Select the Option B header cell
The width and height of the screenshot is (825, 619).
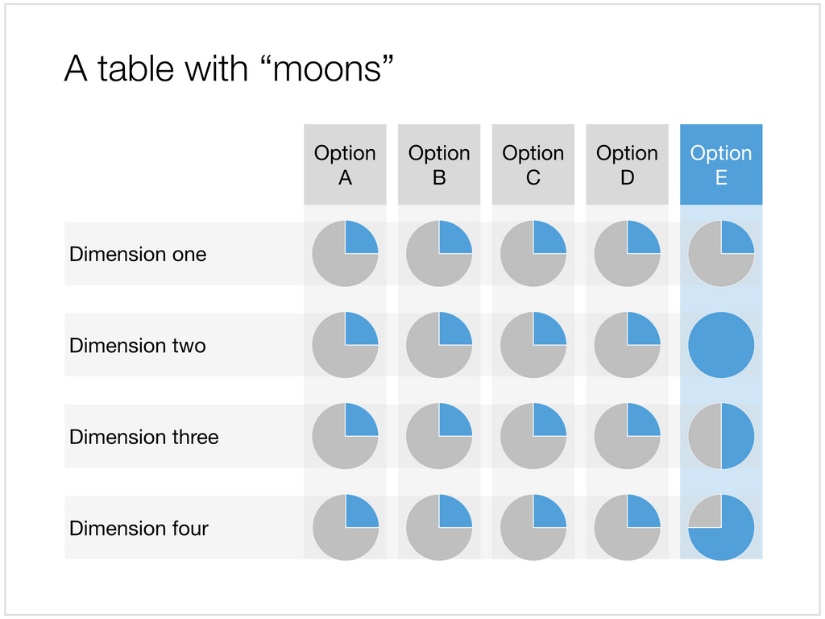pyautogui.click(x=439, y=164)
